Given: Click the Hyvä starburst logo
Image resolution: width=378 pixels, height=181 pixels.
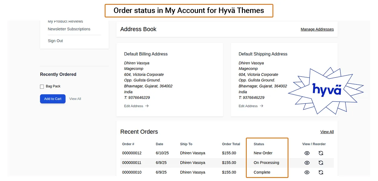Looking at the screenshot, I should [326, 90].
